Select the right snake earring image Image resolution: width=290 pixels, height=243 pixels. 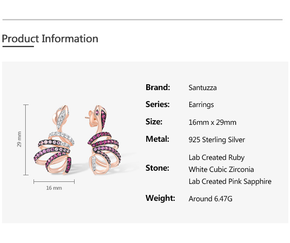tap(103, 140)
